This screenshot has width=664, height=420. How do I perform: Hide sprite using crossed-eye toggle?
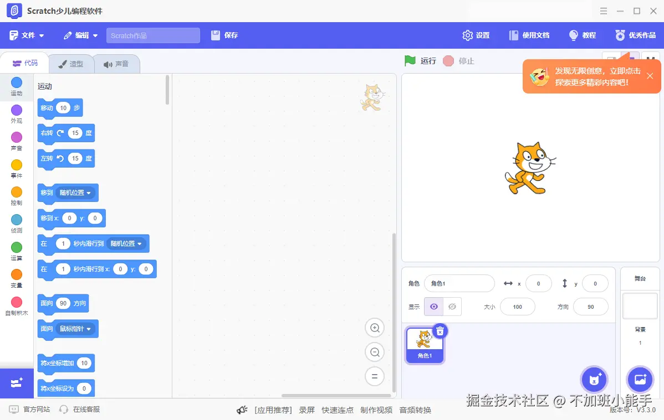452,307
